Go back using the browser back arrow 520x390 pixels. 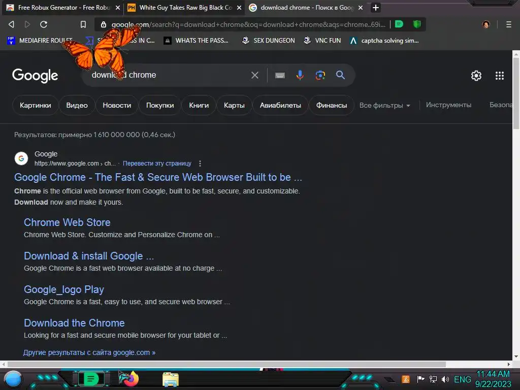click(11, 24)
